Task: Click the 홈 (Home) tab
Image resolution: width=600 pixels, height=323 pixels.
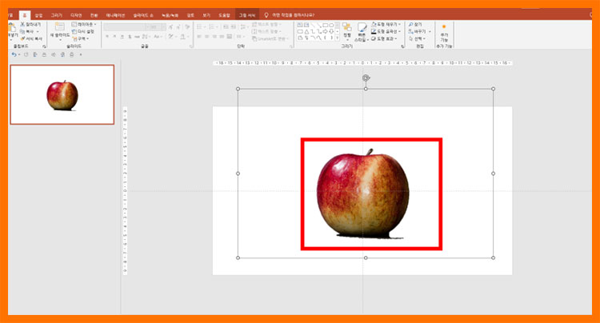Action: 25,15
